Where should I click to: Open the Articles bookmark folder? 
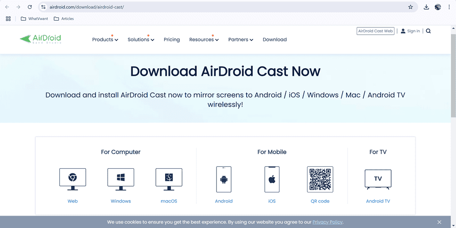tap(64, 19)
